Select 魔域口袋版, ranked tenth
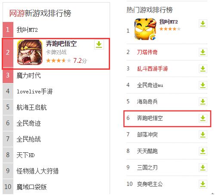The width and height of the screenshot is (215, 195). click(x=32, y=187)
